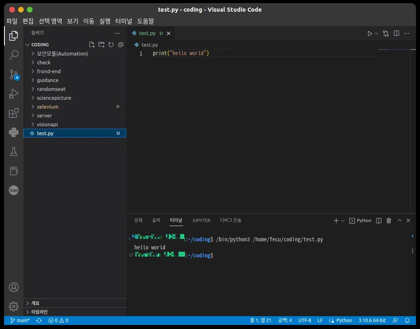The height and width of the screenshot is (329, 420).
Task: Maximize the terminal panel height
Action: [x=399, y=220]
